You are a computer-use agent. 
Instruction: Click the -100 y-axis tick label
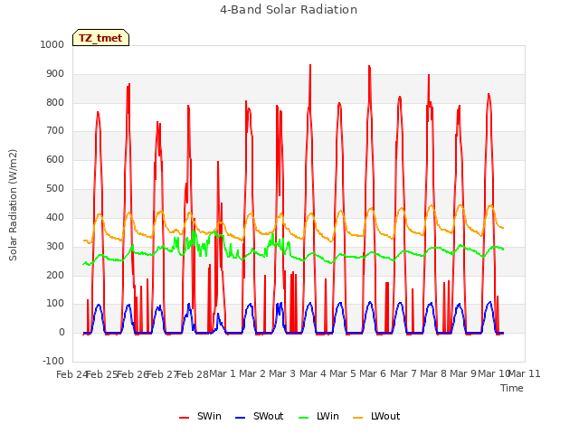tap(53, 361)
